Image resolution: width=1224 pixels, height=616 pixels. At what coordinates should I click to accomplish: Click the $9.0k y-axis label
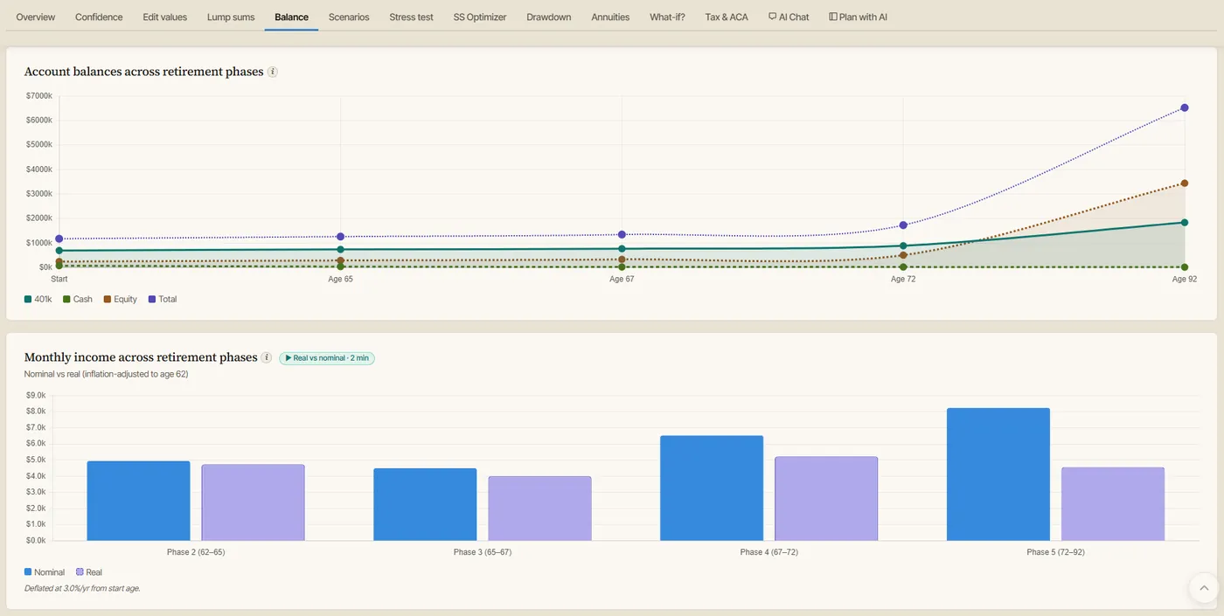pos(36,395)
